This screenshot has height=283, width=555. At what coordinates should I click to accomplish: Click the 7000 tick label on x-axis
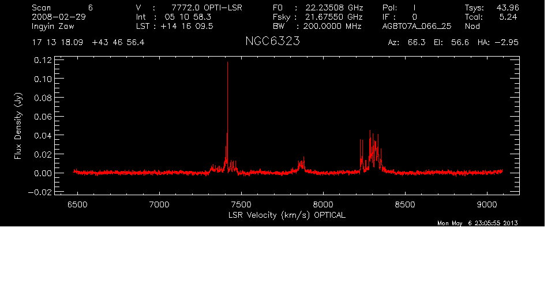point(159,204)
